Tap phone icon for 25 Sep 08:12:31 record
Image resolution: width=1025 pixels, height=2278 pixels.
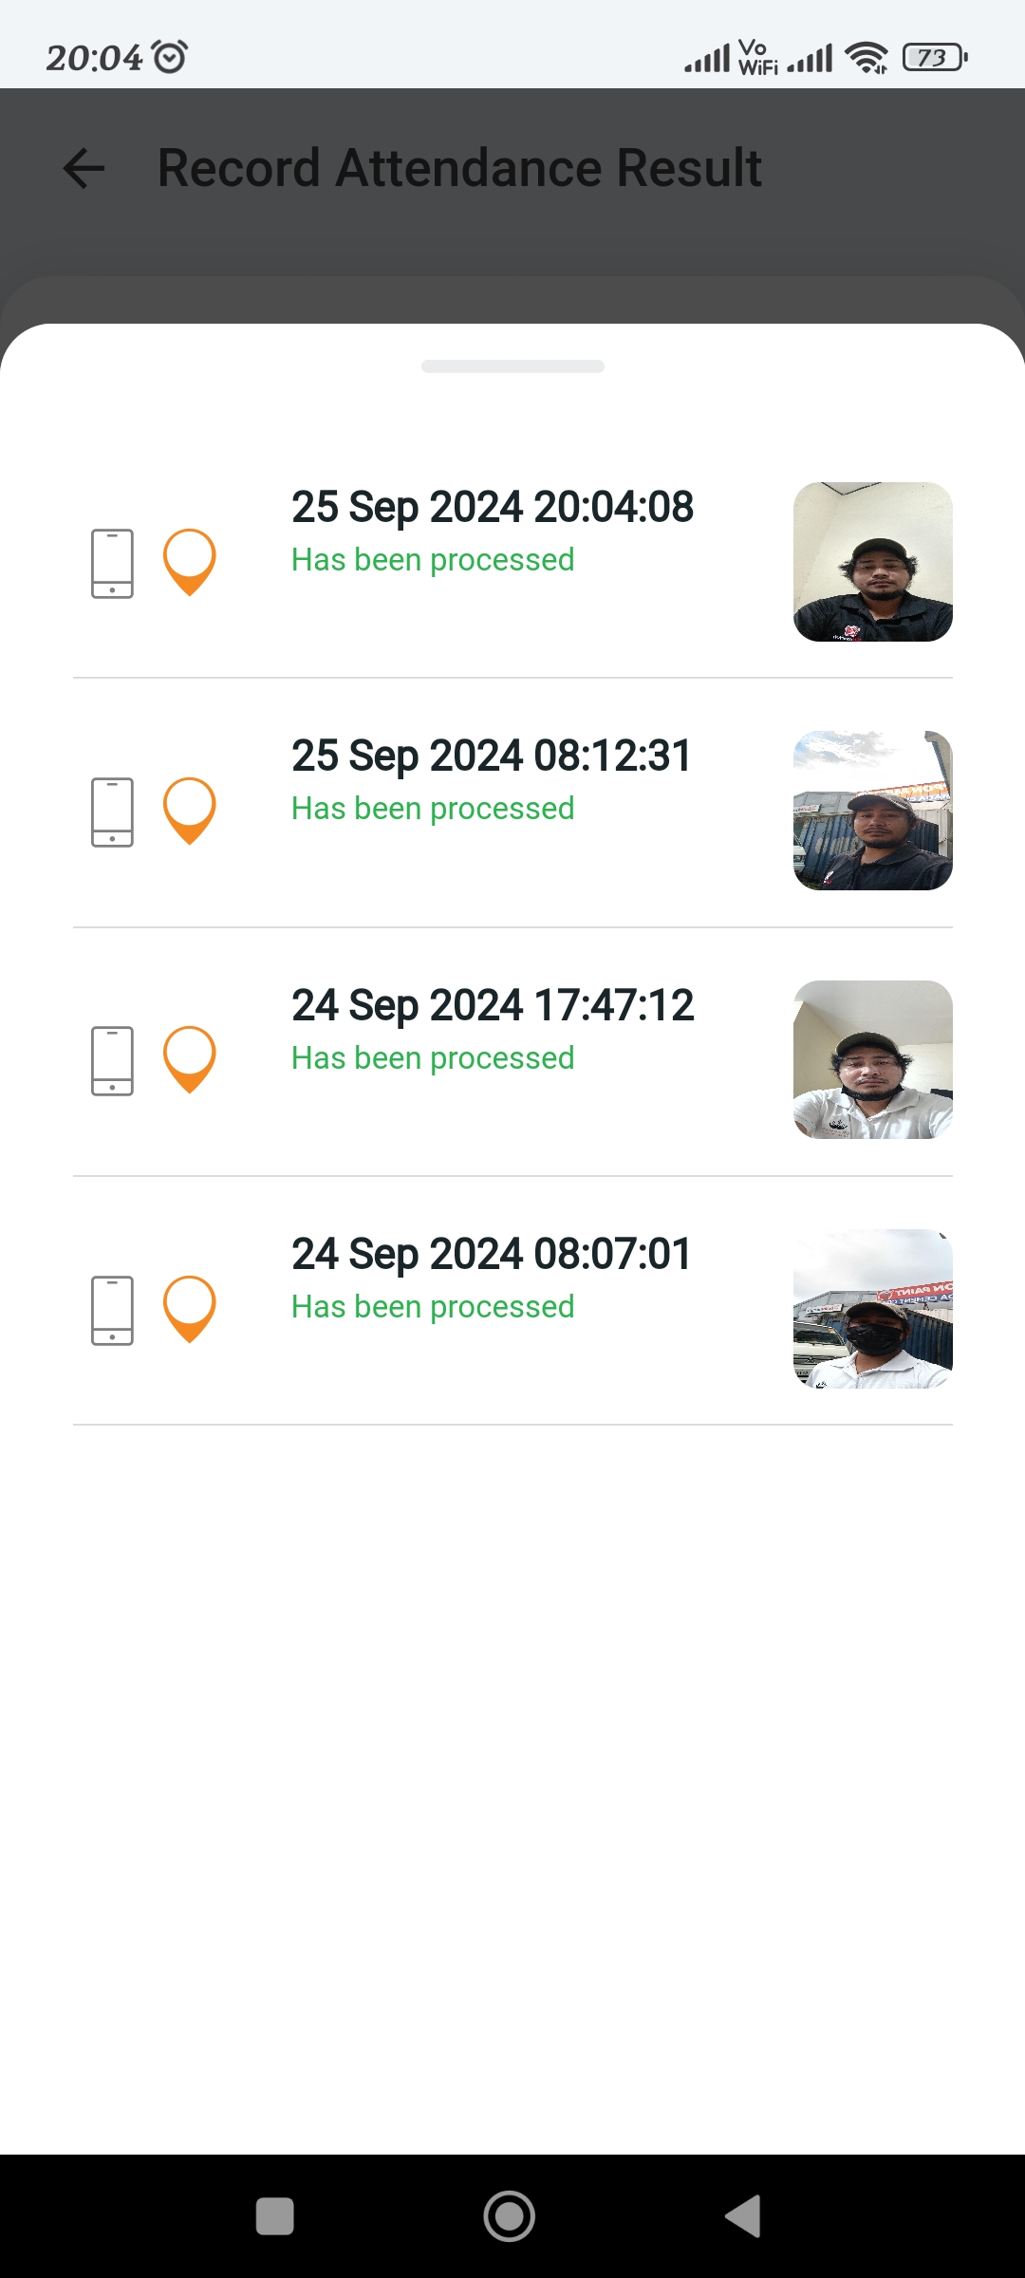(x=112, y=812)
